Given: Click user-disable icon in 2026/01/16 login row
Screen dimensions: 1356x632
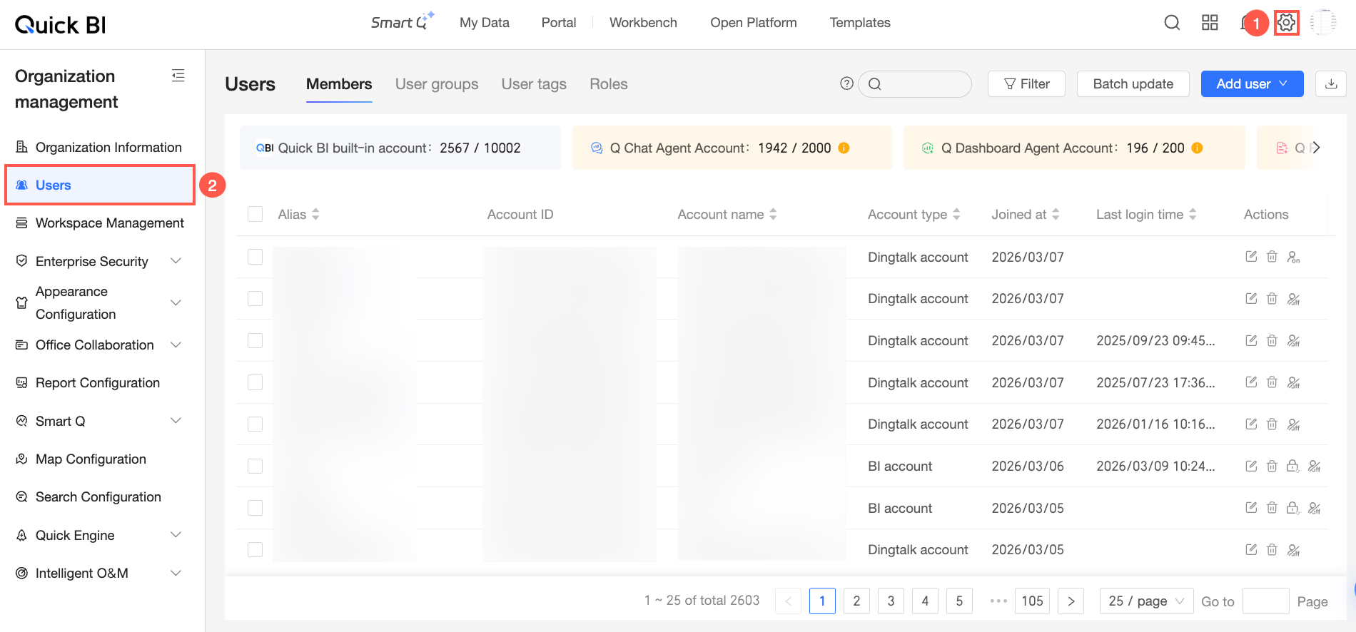Looking at the screenshot, I should [1293, 424].
